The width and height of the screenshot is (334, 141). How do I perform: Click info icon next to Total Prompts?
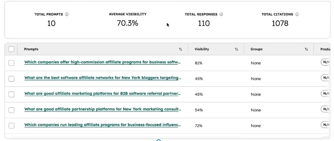click(x=67, y=14)
